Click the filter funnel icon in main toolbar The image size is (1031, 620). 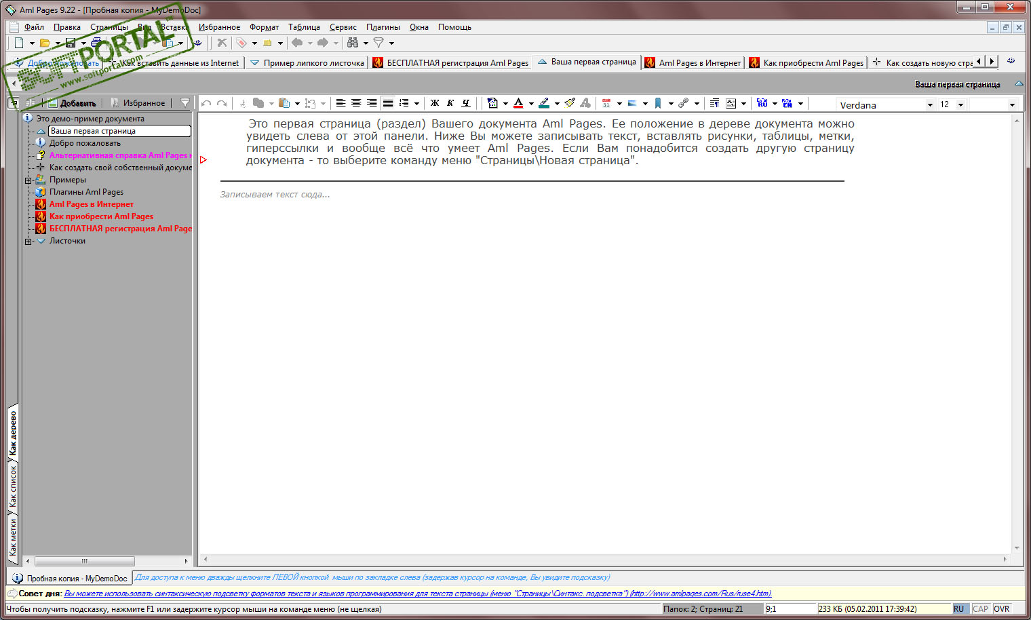[378, 43]
